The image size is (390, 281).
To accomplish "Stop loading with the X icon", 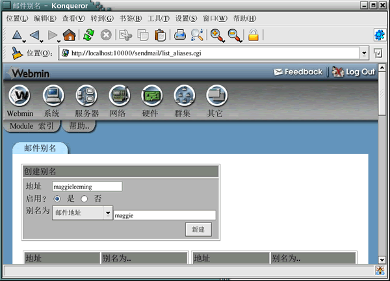I will [x=106, y=35].
